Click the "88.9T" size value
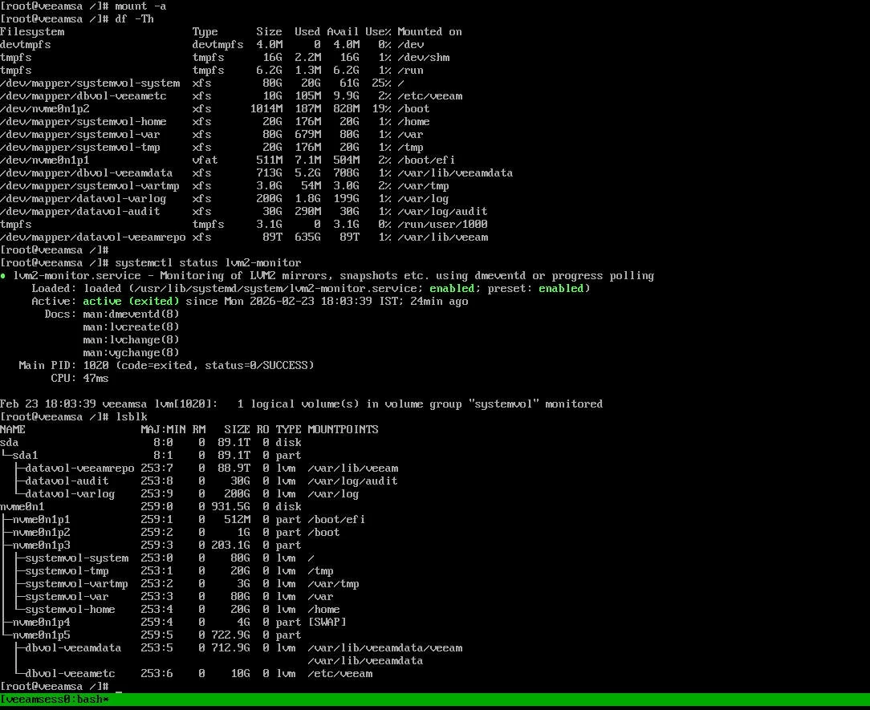The image size is (870, 710). (x=234, y=469)
